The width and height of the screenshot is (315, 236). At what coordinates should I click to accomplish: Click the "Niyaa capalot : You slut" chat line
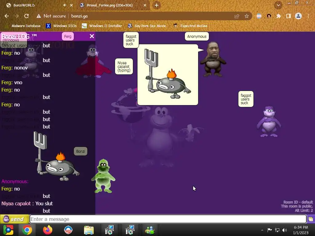[27, 203]
